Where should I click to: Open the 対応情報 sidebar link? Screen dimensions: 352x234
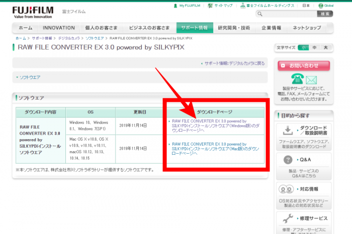pyautogui.click(x=309, y=189)
